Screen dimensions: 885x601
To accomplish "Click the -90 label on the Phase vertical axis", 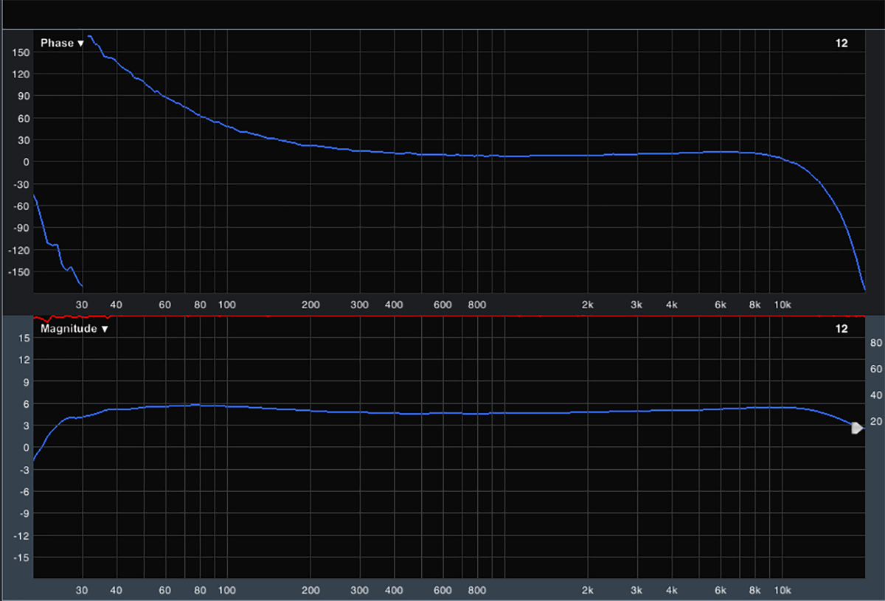I will [21, 228].
